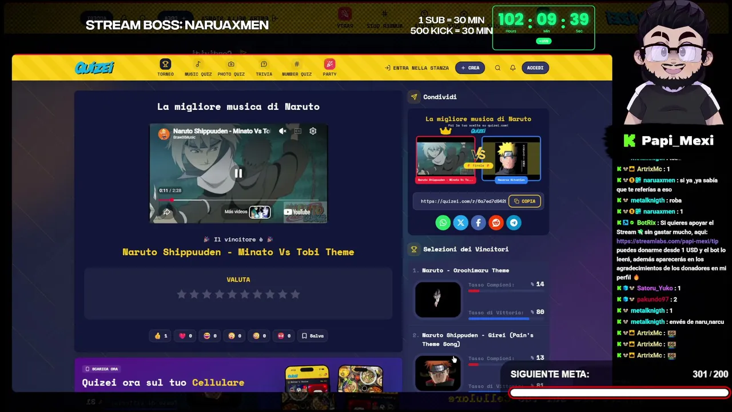This screenshot has height=412, width=732.
Task: Click the 'Scarica ora' download badge
Action: [101, 369]
